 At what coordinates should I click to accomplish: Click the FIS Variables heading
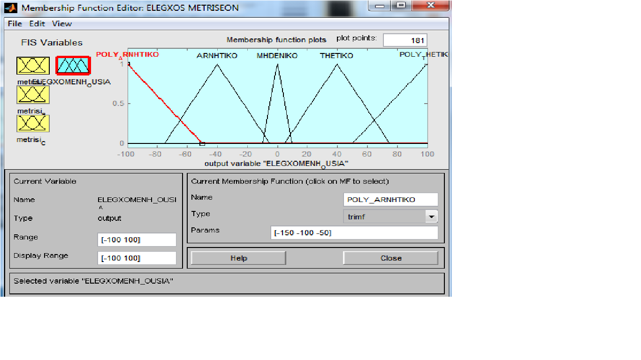52,43
